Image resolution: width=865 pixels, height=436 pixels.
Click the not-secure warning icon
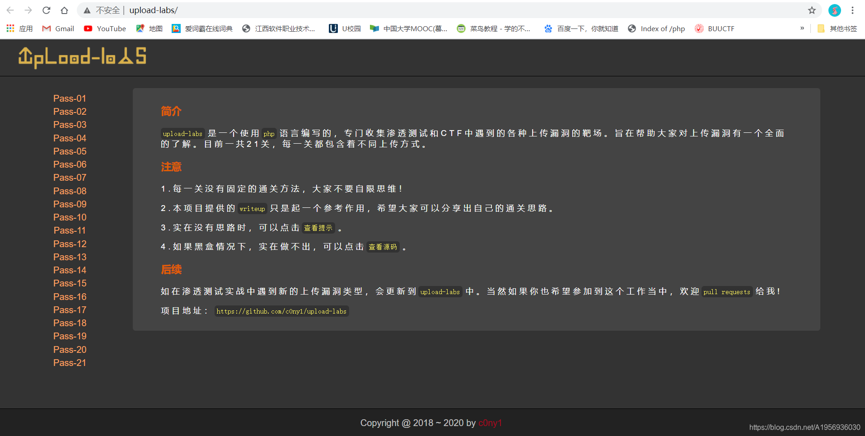[87, 10]
